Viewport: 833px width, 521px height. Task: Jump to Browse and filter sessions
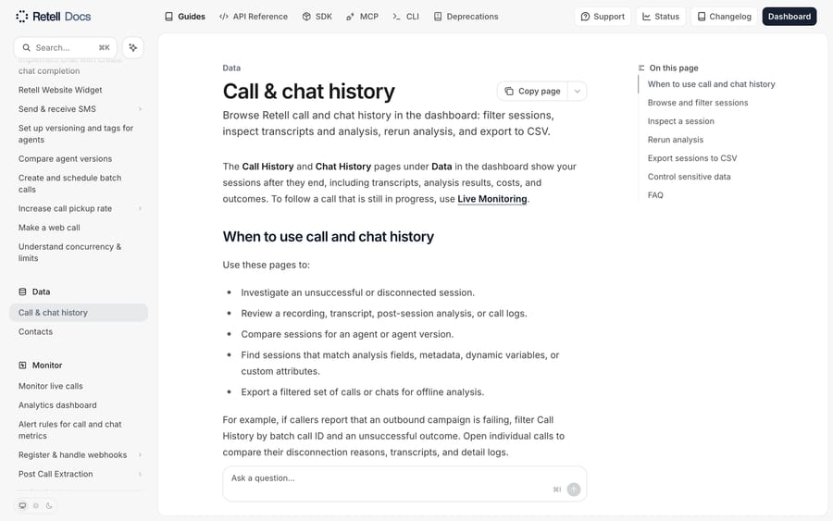click(x=698, y=103)
